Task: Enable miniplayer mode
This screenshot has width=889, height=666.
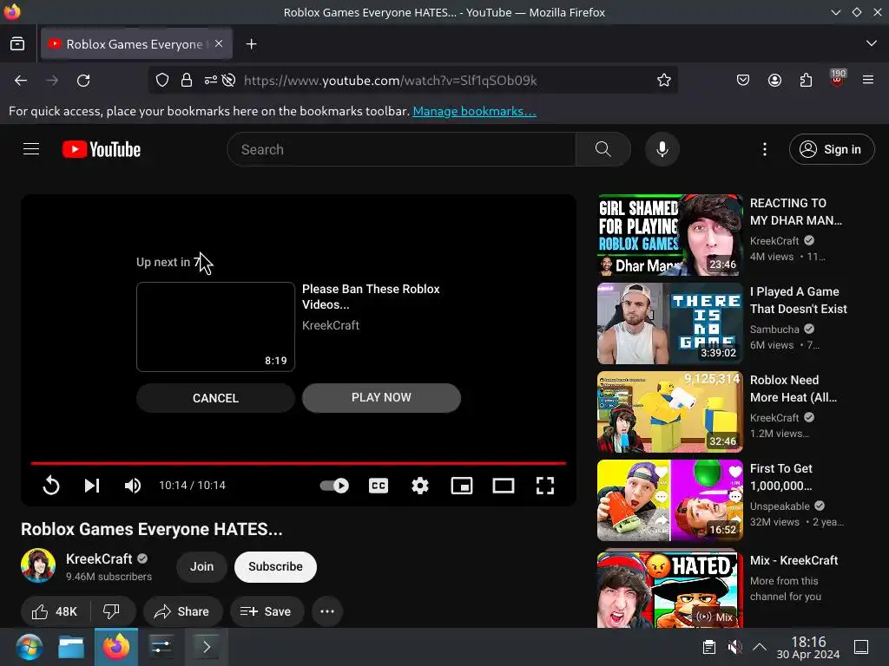Action: [x=462, y=486]
